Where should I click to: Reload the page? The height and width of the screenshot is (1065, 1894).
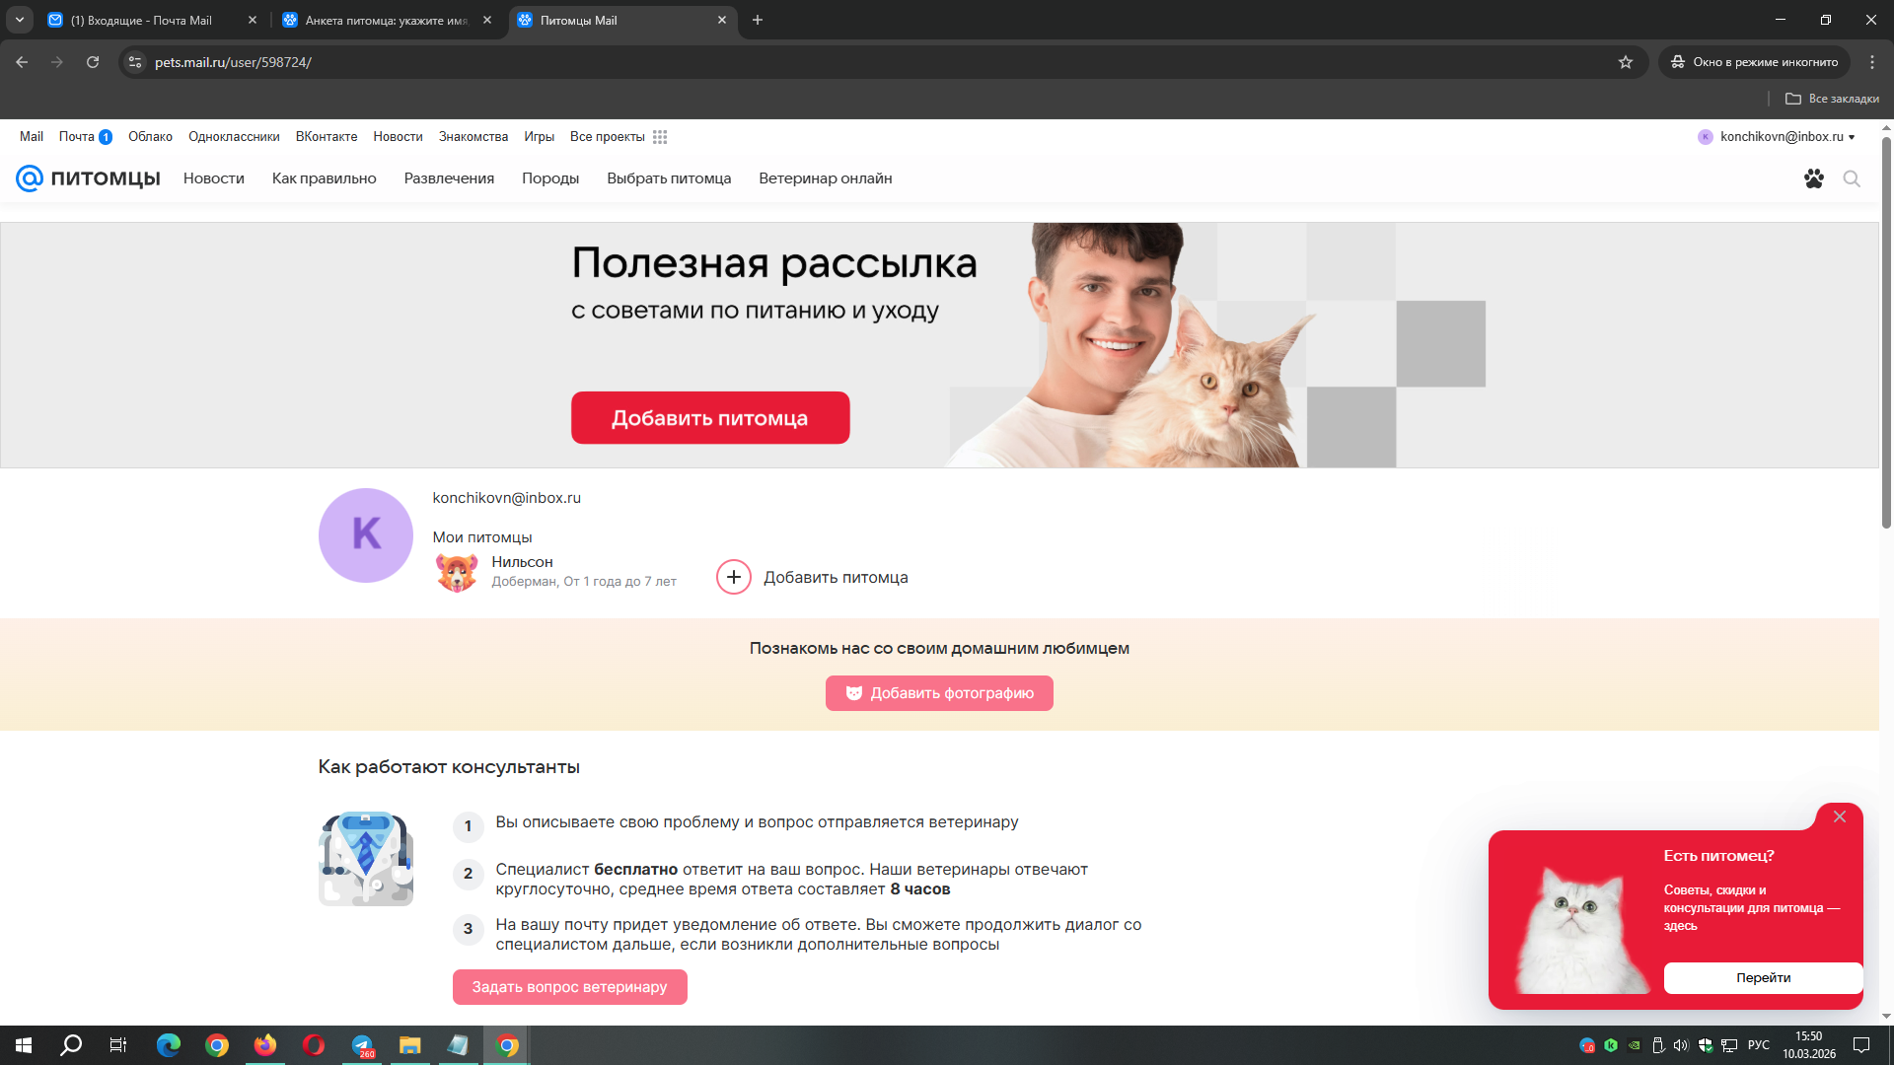coord(93,62)
